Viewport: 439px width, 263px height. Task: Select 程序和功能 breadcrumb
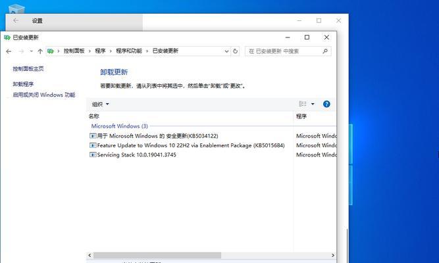pyautogui.click(x=129, y=51)
